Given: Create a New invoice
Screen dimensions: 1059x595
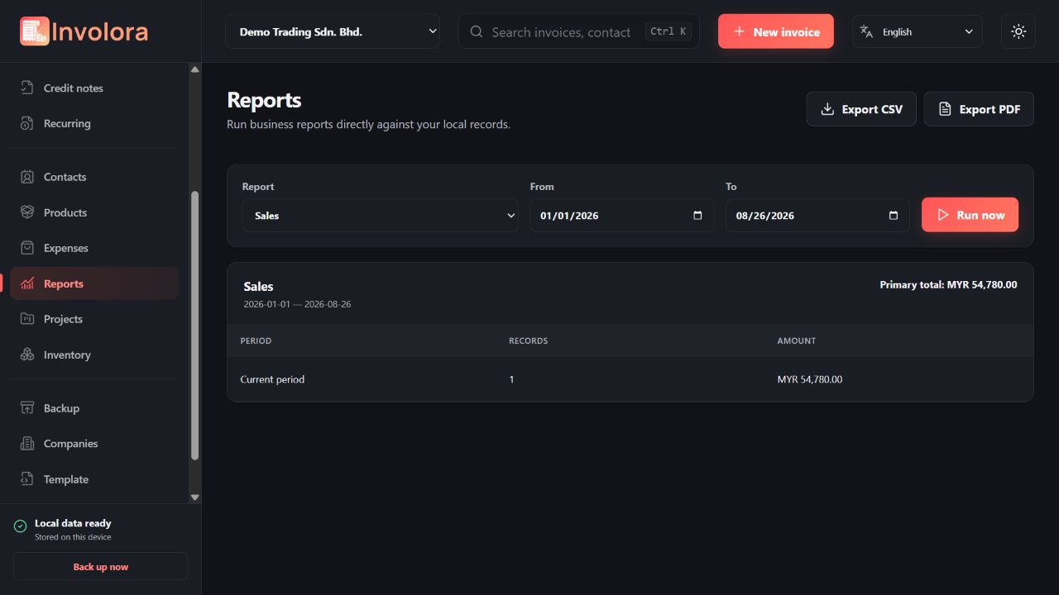Looking at the screenshot, I should tap(776, 31).
